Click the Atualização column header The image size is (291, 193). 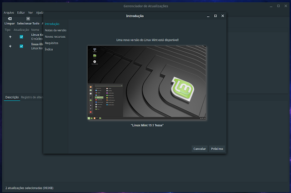pyautogui.click(x=21, y=30)
